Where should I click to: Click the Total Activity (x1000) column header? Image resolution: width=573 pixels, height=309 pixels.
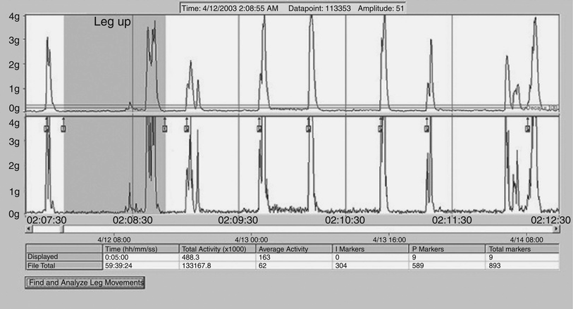[x=218, y=248]
